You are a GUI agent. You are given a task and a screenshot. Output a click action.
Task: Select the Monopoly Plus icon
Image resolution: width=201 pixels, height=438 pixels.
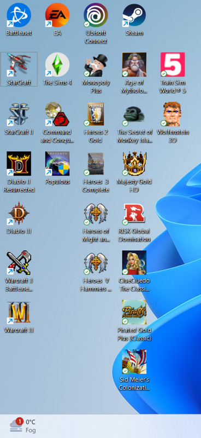(x=96, y=65)
